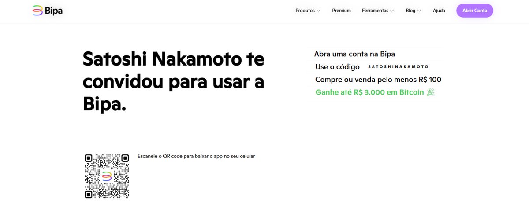This screenshot has height=208, width=529.
Task: Click the 'Escaneie o QR code' instruction text
Action: 196,156
